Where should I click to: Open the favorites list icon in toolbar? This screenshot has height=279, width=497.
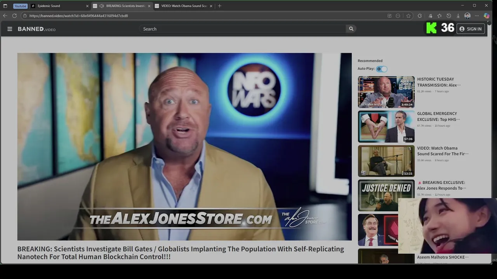pos(439,15)
